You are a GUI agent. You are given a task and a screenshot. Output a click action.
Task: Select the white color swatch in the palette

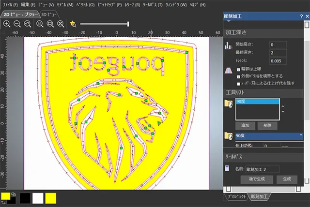[38, 197]
